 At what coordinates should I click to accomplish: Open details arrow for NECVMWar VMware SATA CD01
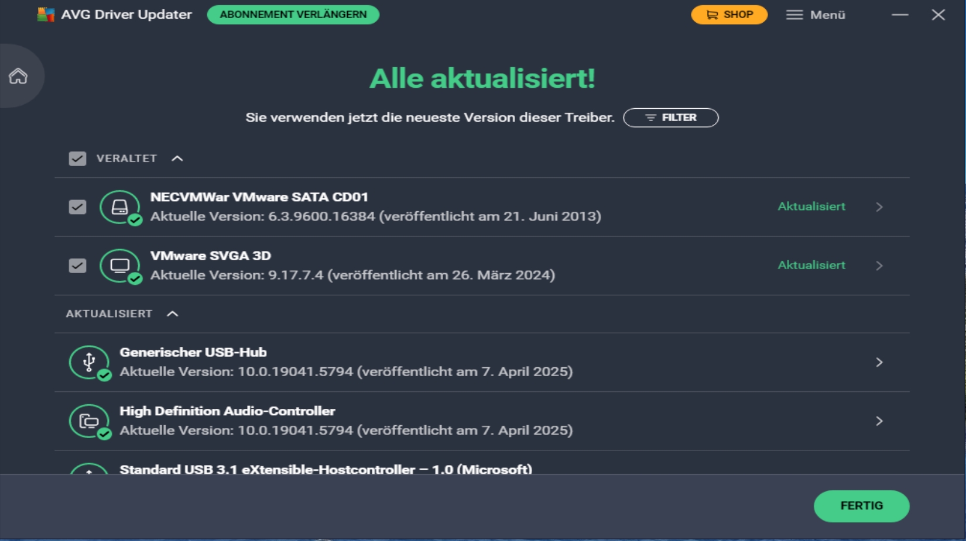pos(879,207)
